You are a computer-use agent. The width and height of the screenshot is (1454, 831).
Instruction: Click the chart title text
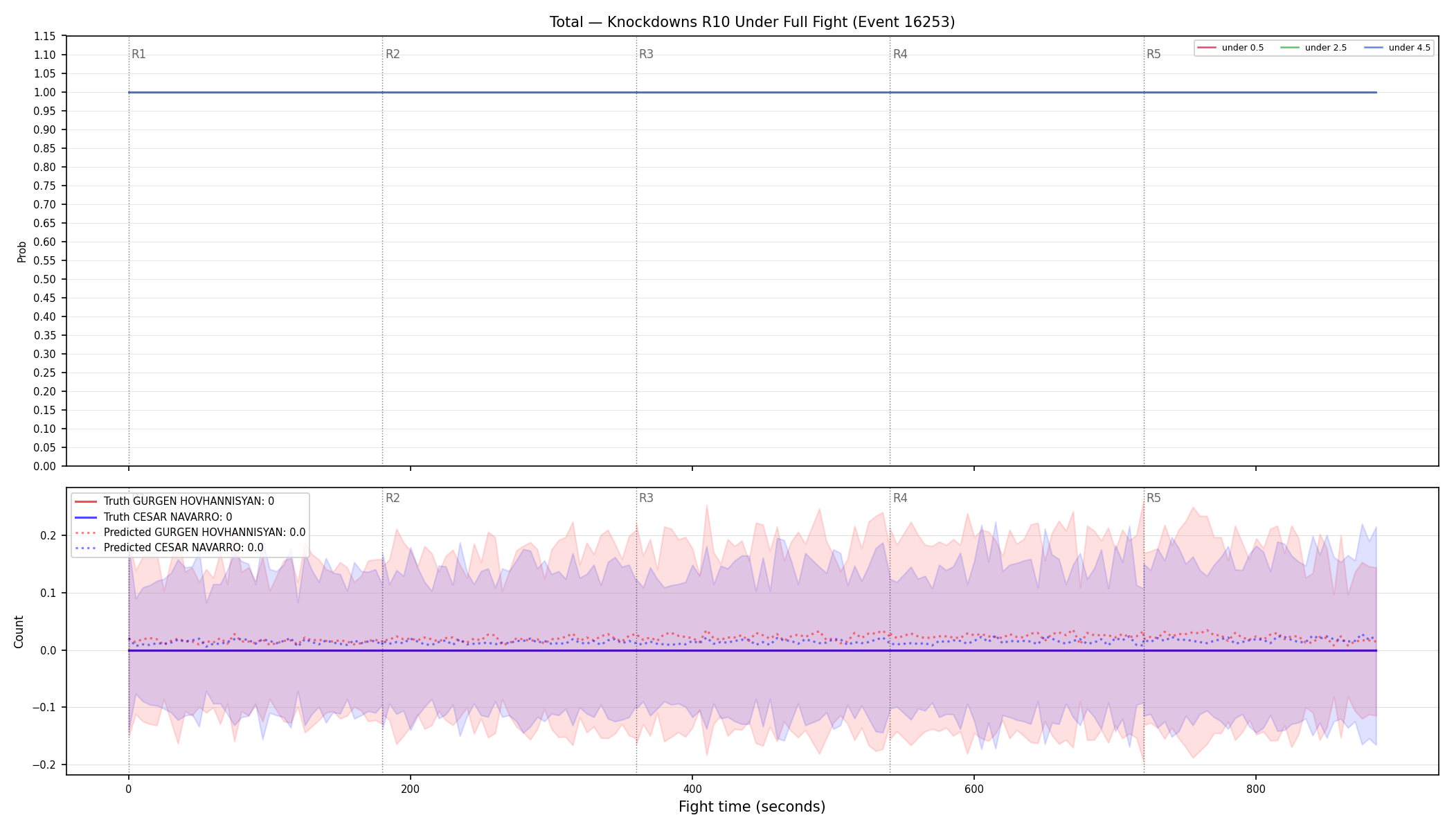pos(752,22)
